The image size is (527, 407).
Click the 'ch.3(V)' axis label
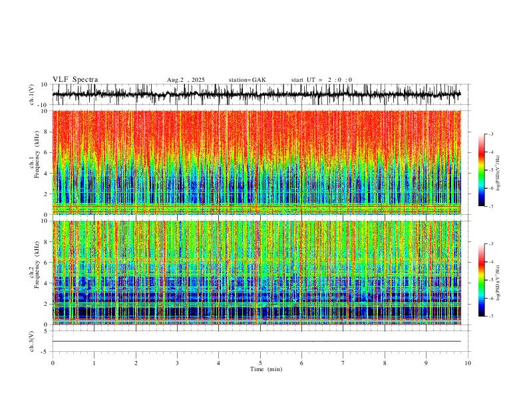32,341
